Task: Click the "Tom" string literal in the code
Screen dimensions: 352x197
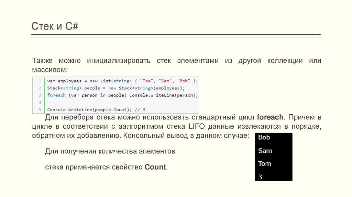Action: [x=146, y=81]
